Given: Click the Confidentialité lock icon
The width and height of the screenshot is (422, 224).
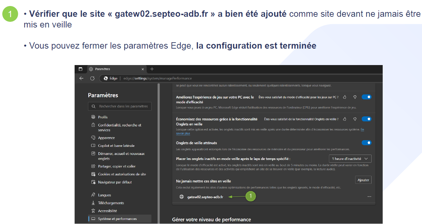Looking at the screenshot, I should pos(93,125).
